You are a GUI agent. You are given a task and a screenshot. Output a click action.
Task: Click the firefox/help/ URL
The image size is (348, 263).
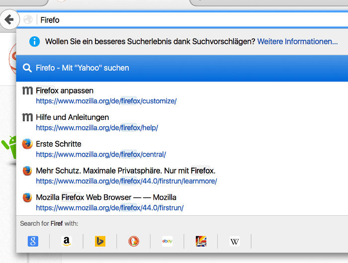[97, 128]
